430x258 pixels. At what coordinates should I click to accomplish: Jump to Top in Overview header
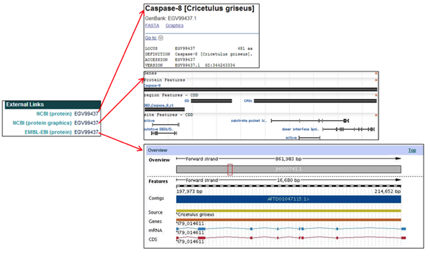pos(412,150)
